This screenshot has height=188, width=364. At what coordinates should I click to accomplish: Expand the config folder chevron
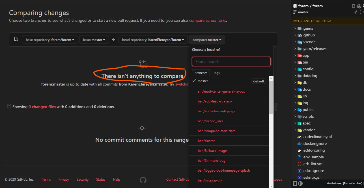(x=295, y=69)
